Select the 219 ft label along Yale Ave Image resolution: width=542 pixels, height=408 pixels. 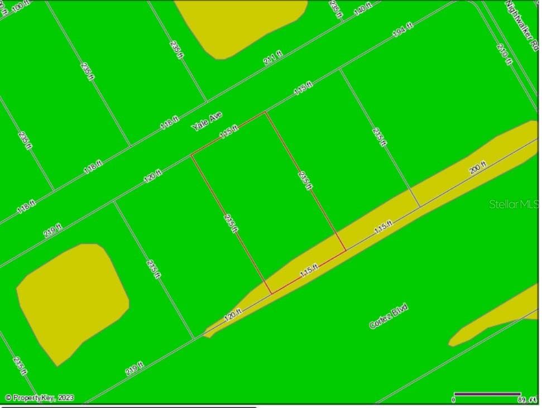click(x=53, y=231)
